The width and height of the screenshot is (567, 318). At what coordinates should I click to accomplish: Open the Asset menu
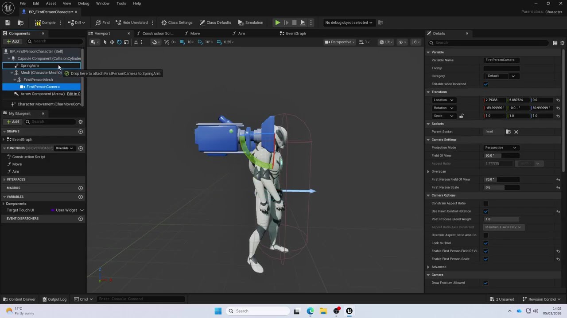[51, 3]
